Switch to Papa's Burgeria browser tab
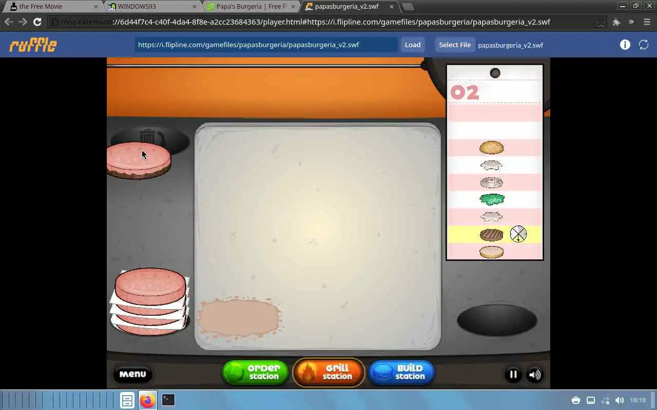This screenshot has width=657, height=410. click(250, 7)
